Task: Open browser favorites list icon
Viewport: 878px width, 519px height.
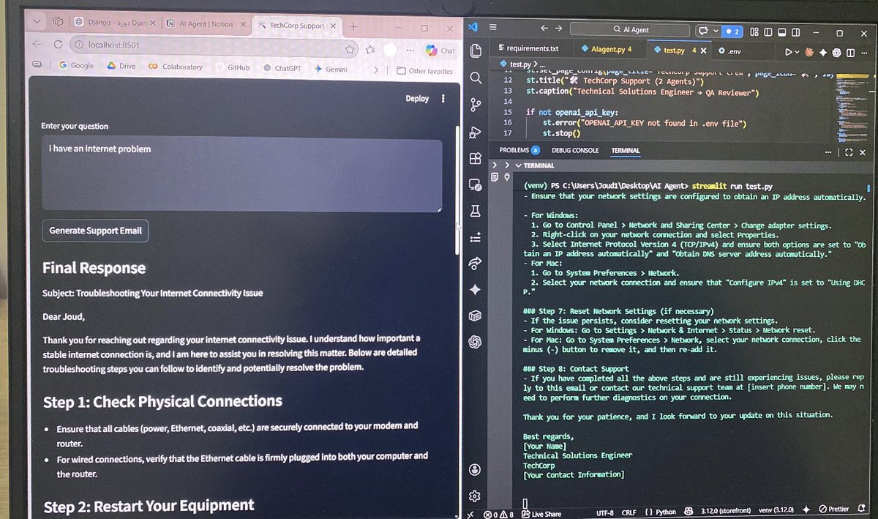Action: tap(370, 49)
